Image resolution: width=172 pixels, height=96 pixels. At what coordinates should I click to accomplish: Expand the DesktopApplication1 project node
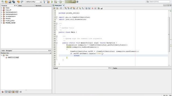click(2, 12)
